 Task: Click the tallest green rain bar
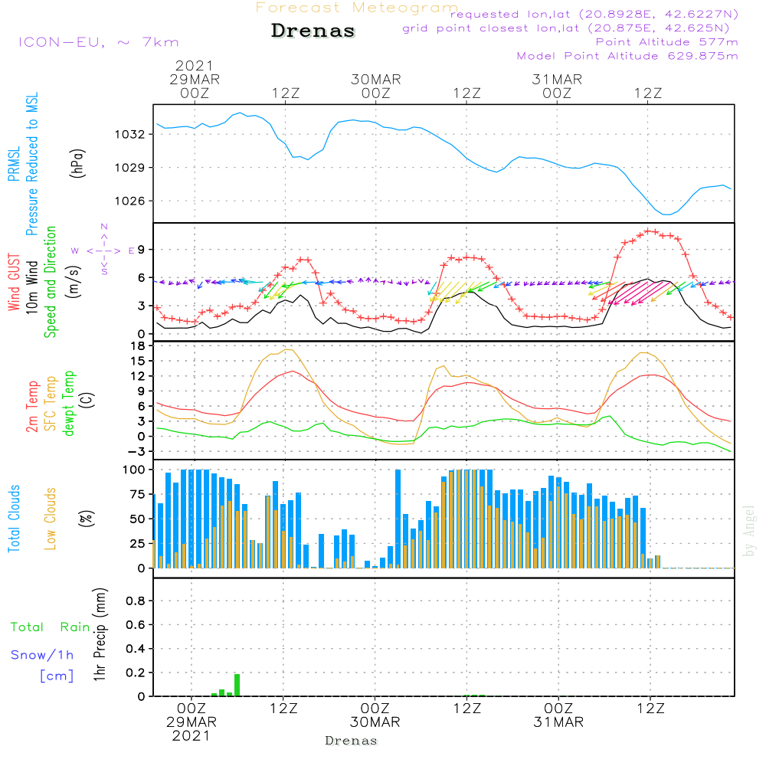click(x=237, y=684)
